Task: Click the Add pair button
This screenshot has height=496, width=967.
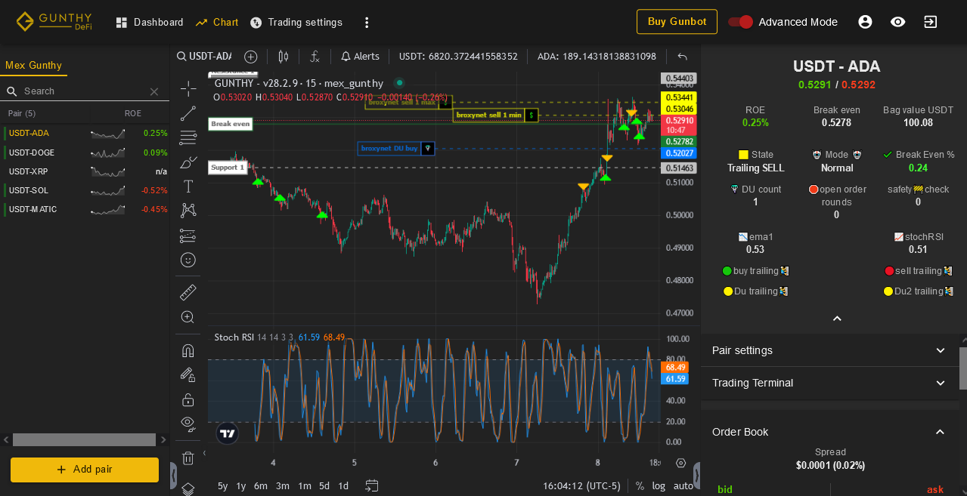Action: click(x=85, y=470)
